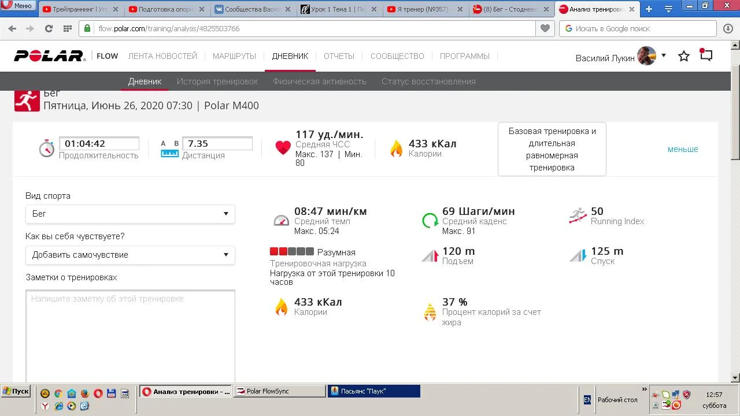The height and width of the screenshot is (416, 740).
Task: Switch to История тренировок tab
Action: point(217,81)
